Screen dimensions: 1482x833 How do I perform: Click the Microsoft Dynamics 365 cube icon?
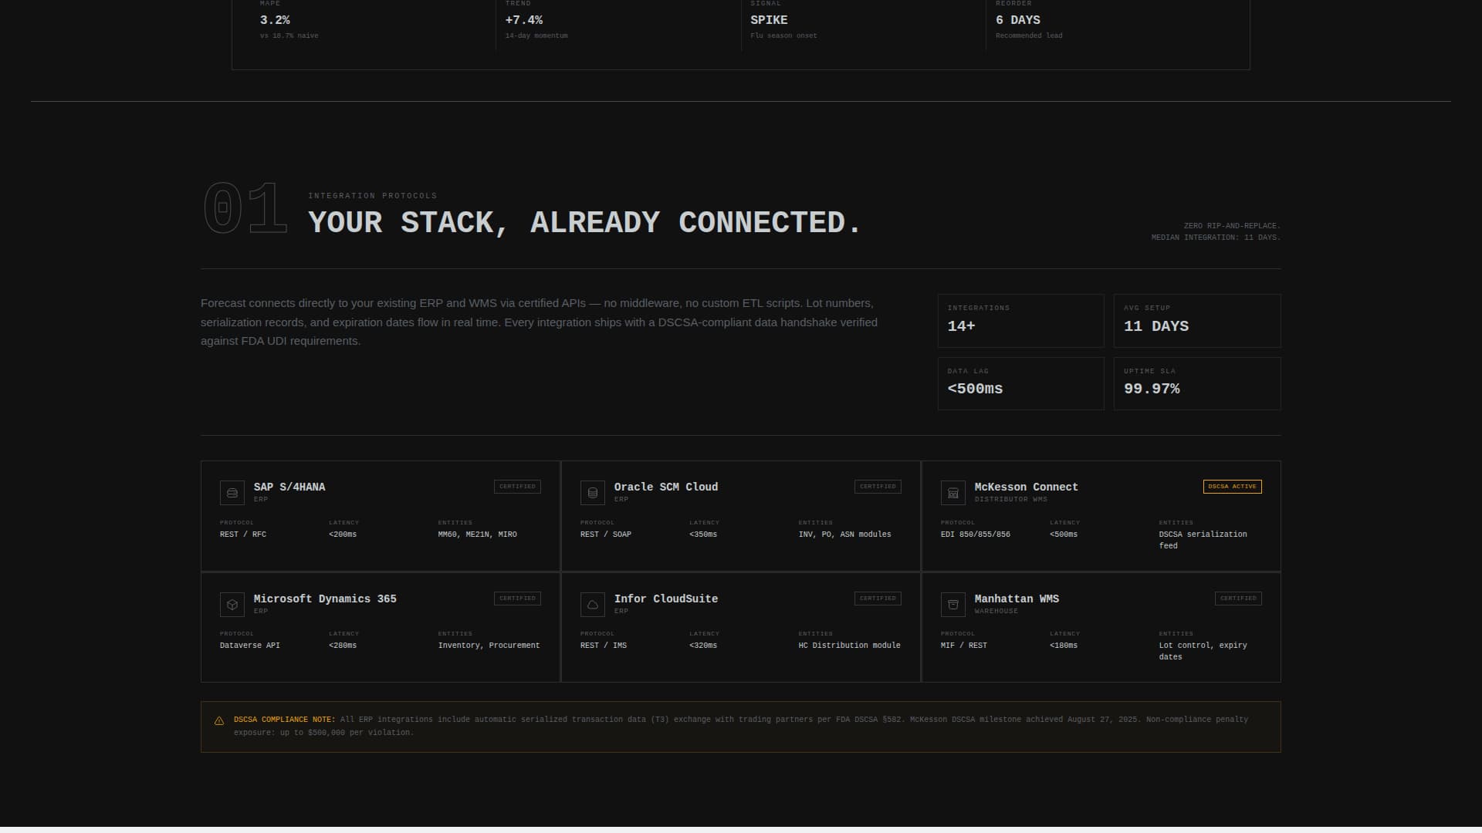232,605
